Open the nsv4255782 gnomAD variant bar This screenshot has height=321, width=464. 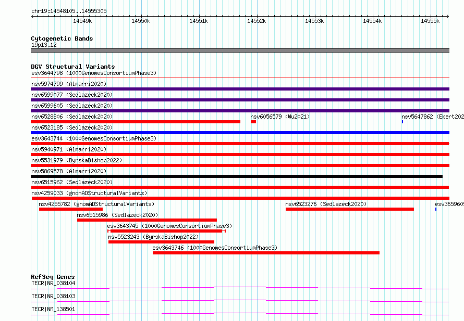click(71, 209)
